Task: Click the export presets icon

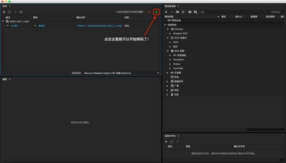Action: tap(195, 12)
